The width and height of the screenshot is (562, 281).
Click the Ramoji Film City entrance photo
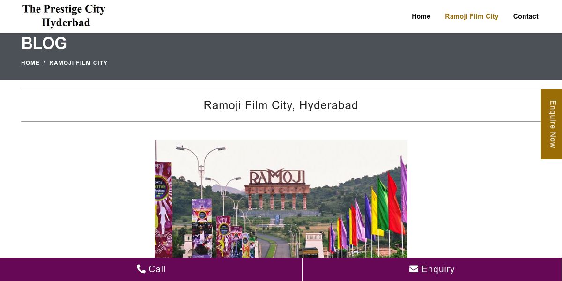tap(281, 199)
